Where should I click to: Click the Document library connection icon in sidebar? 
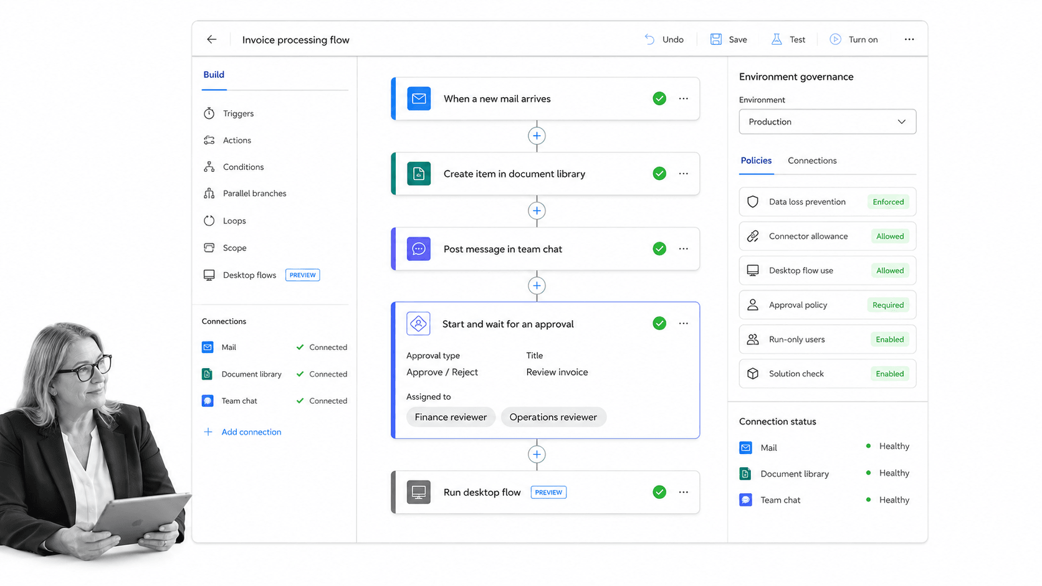[208, 374]
